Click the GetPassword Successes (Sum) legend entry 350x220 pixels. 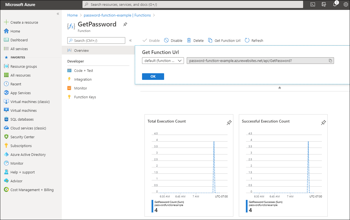pos(266,202)
